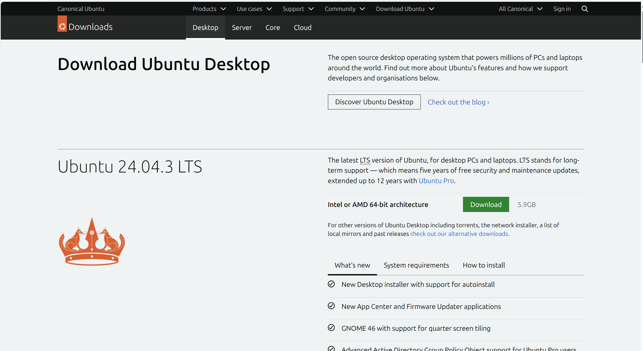Open the All Canonical dropdown
643x351 pixels.
[520, 9]
